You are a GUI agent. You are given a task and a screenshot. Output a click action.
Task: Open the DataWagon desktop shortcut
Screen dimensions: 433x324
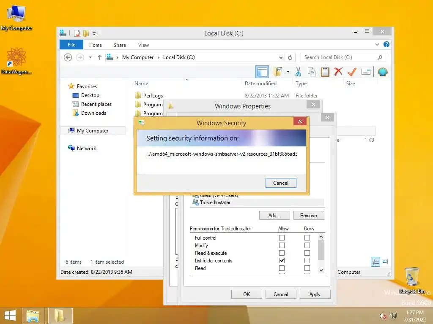[16, 61]
